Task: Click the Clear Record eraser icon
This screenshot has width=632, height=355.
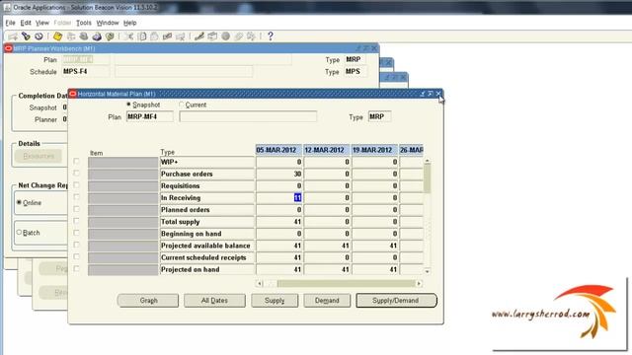Action: 167,36
